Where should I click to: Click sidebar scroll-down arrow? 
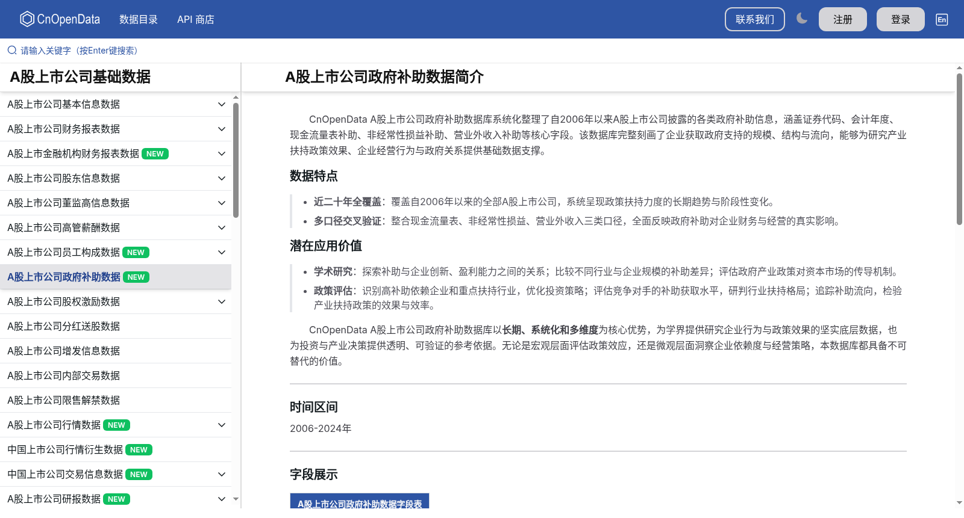pyautogui.click(x=236, y=499)
